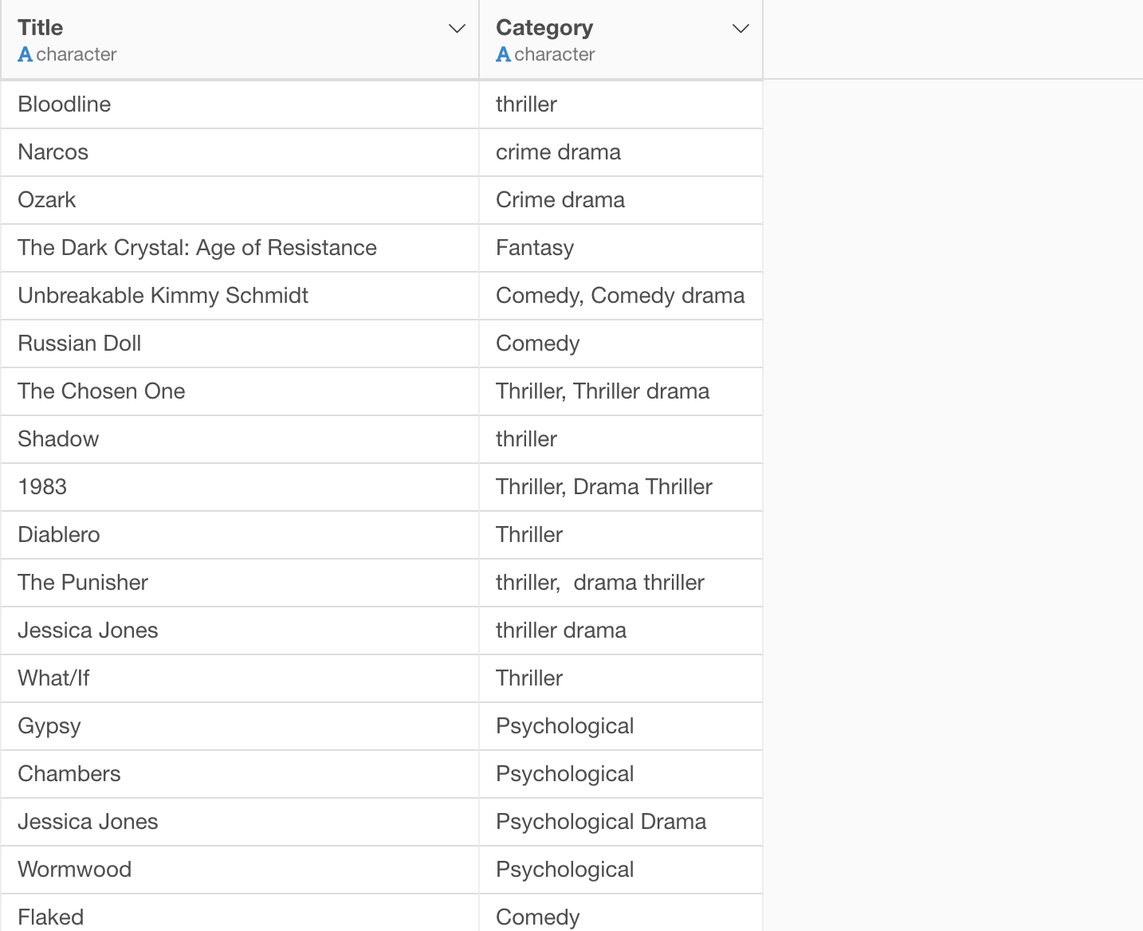Select The Punisher title cell
This screenshot has height=931, width=1143.
click(x=239, y=583)
